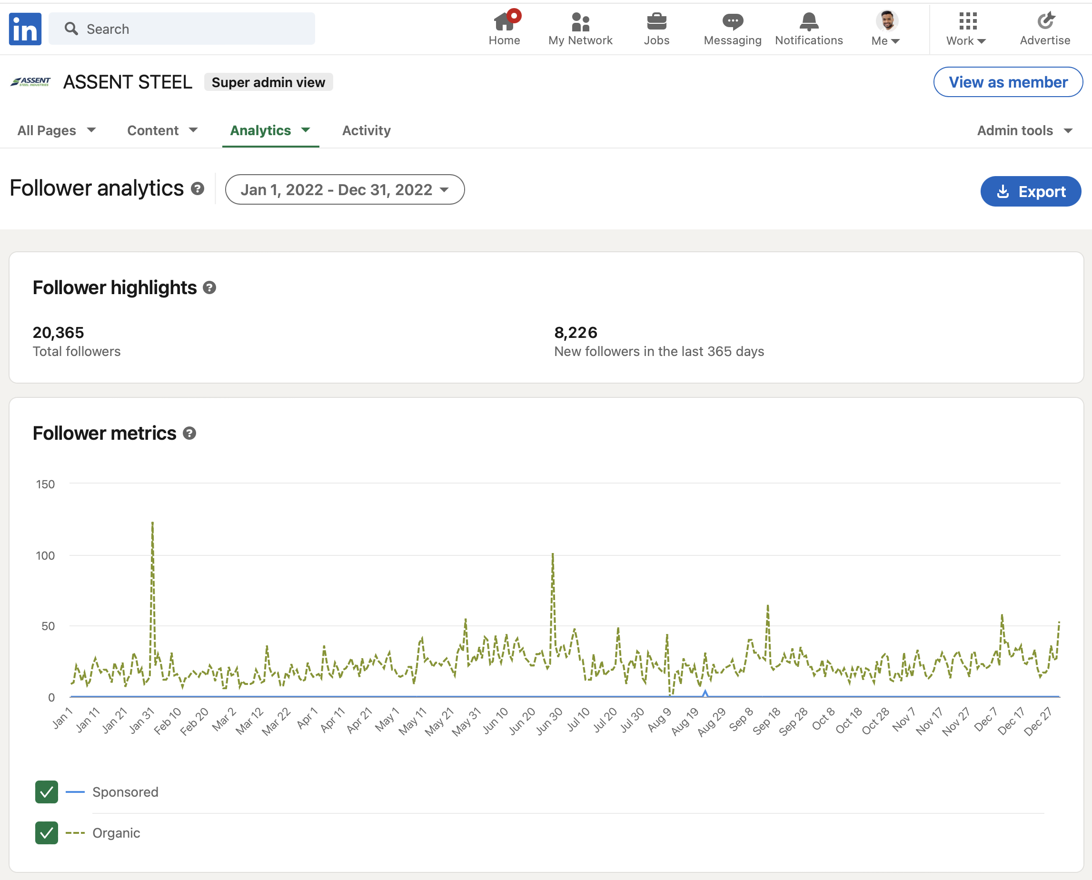Open the Content tab menu
Viewport: 1092px width, 880px height.
tap(162, 130)
